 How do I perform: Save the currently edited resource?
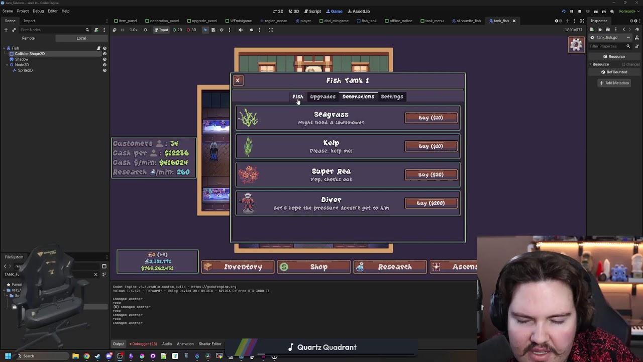pyautogui.click(x=607, y=30)
